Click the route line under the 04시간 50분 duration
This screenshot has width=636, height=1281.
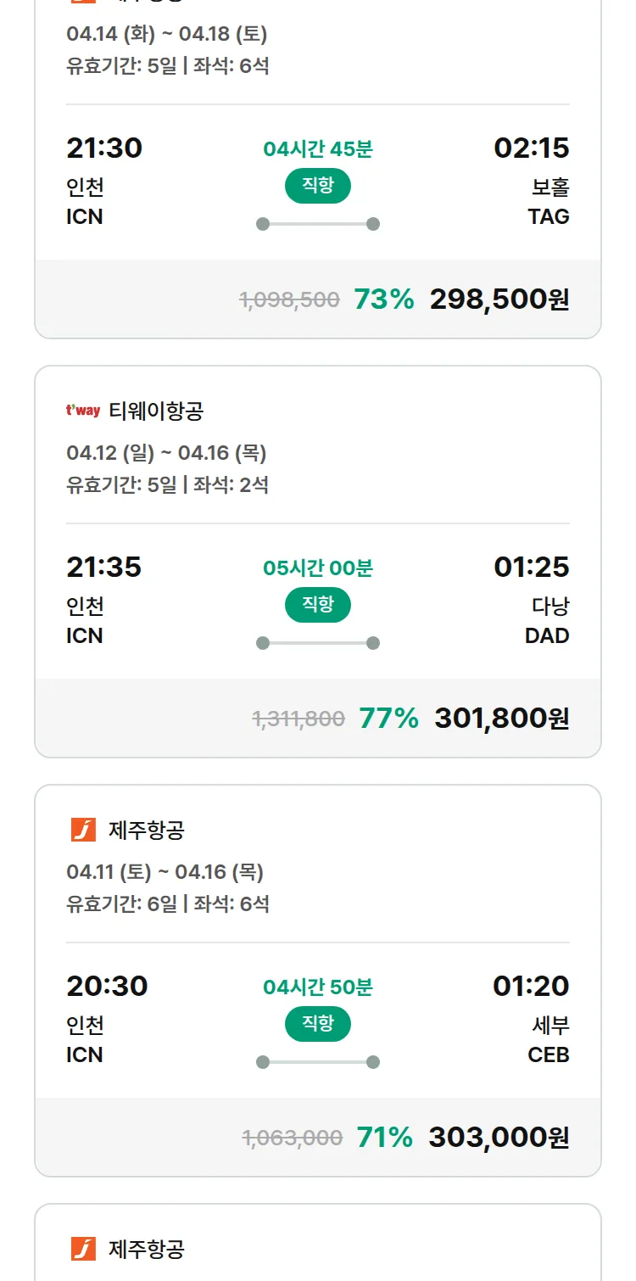point(318,1062)
